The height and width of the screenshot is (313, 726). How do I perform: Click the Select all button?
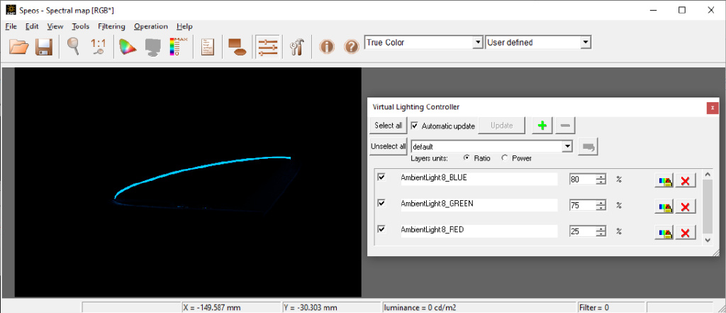[389, 126]
